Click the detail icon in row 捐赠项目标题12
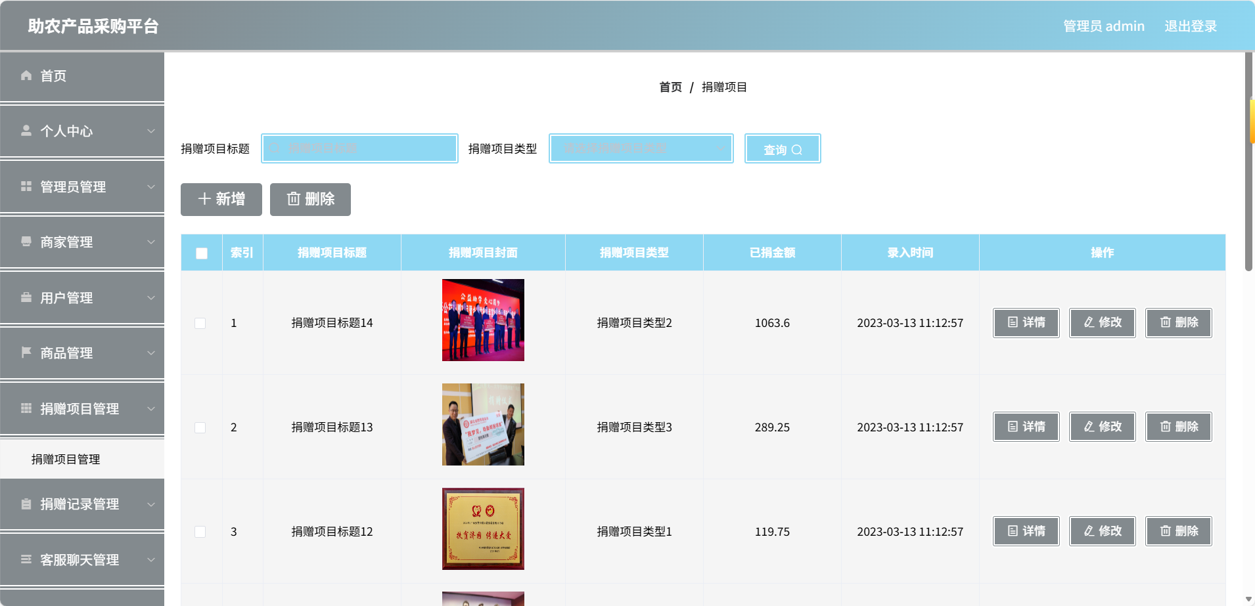Screen dimensions: 1255x606 point(1013,531)
